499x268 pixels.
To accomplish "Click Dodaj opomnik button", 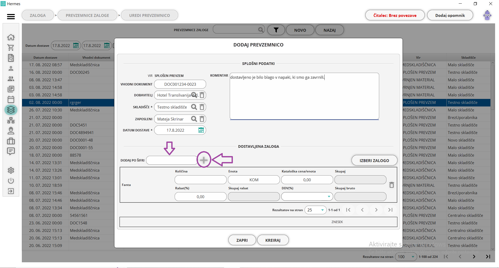I will (450, 15).
